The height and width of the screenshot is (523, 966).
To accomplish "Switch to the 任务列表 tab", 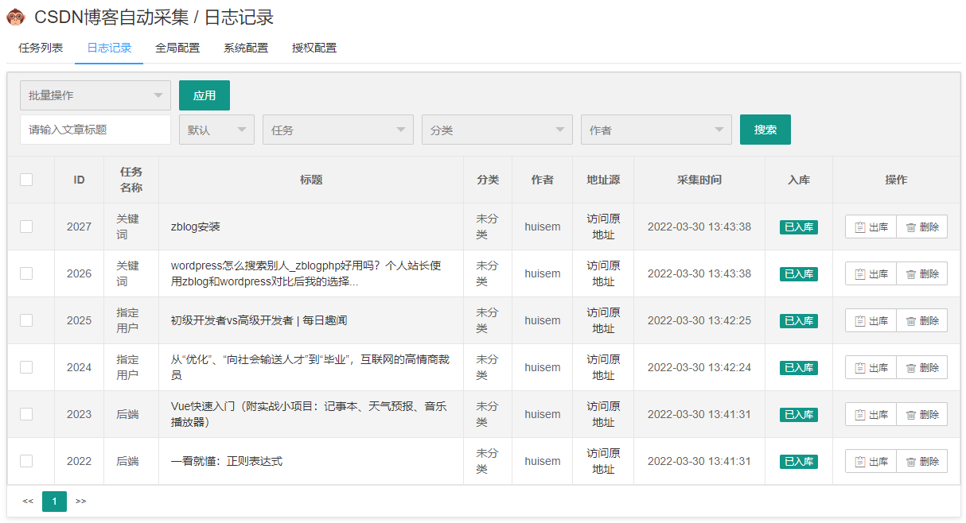I will [x=41, y=48].
